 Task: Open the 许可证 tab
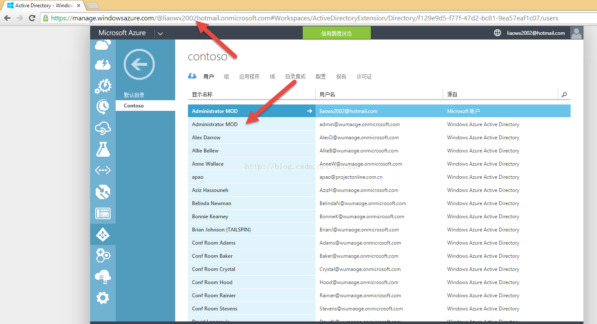point(364,77)
